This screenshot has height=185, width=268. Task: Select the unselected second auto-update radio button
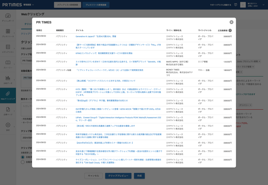[23, 162]
